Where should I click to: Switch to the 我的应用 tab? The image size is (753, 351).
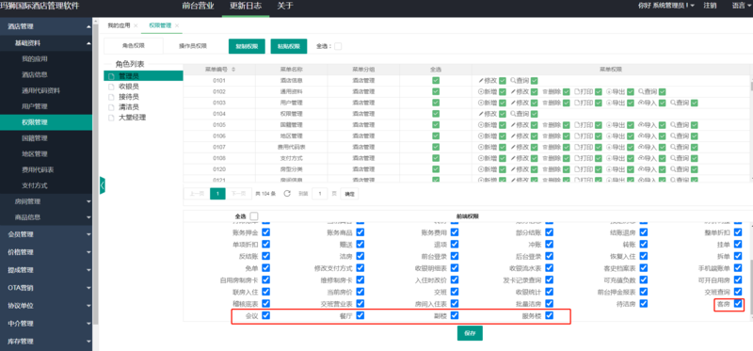tap(119, 25)
